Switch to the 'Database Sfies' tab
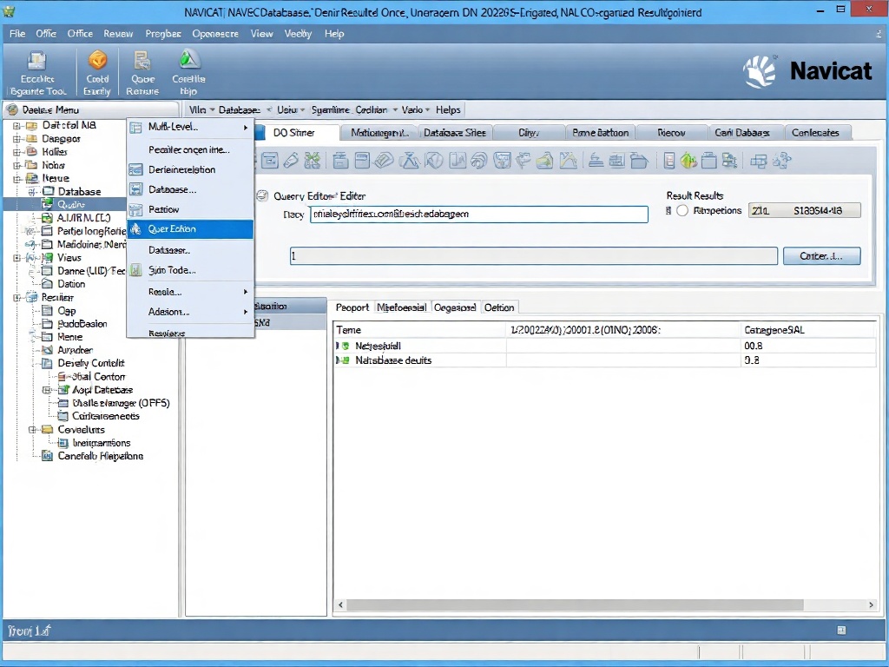The width and height of the screenshot is (889, 667). click(454, 133)
